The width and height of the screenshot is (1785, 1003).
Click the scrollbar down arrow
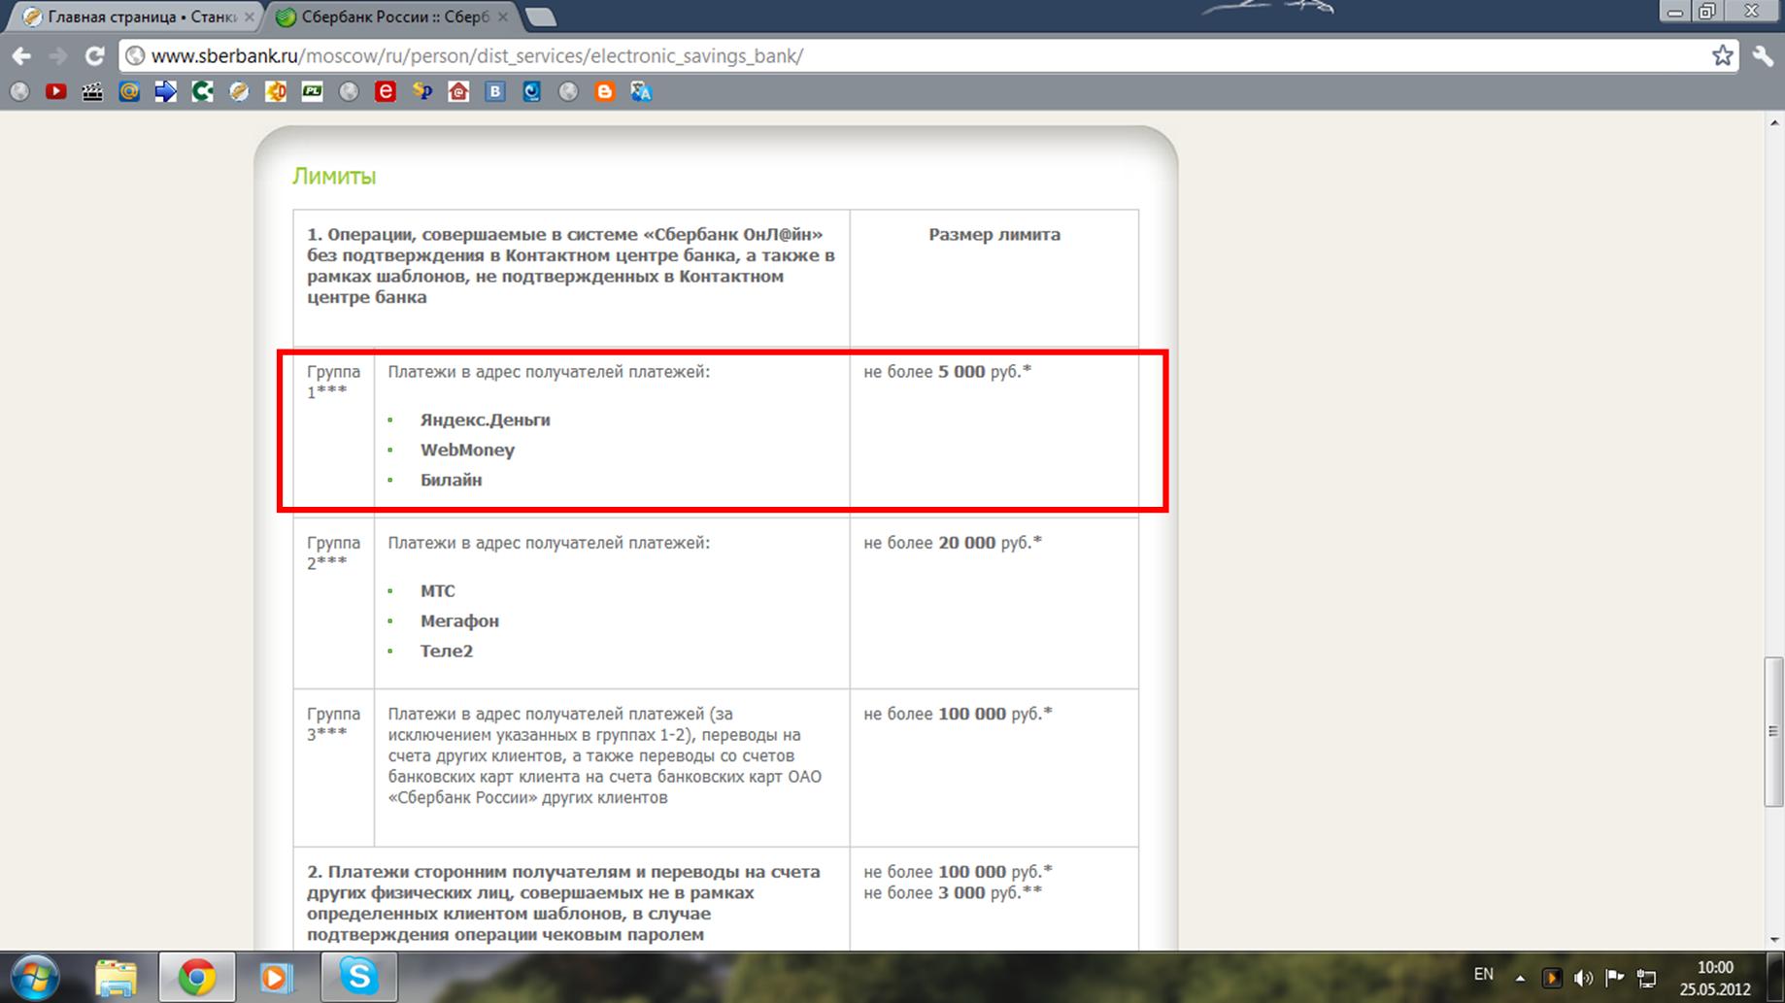(x=1773, y=940)
